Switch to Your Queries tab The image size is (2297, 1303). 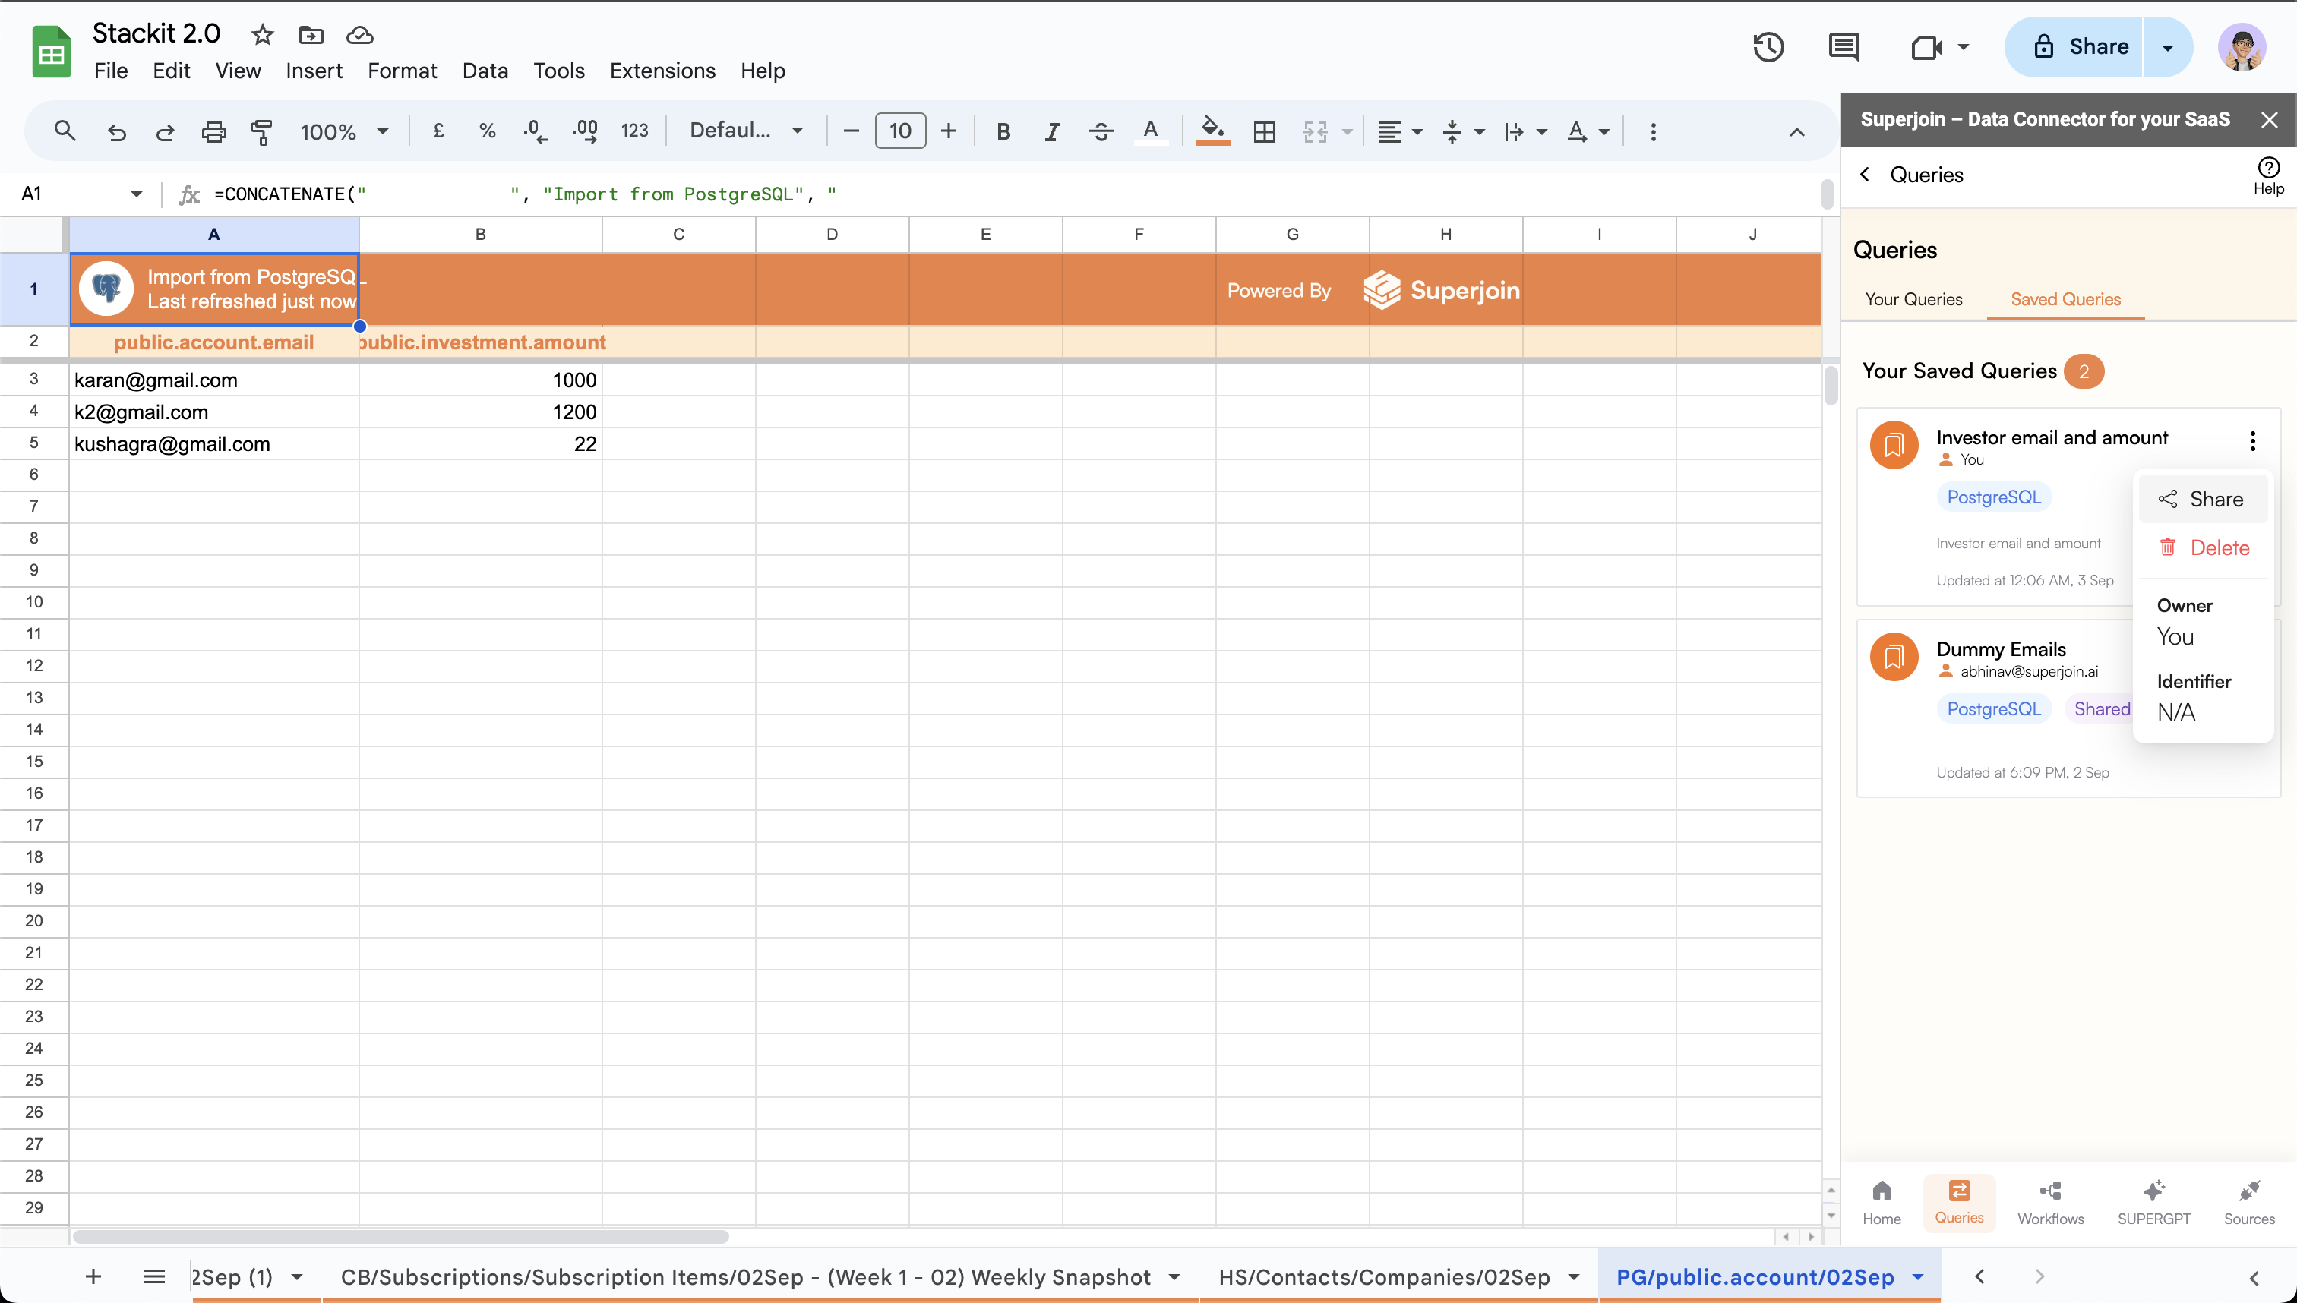1913,299
